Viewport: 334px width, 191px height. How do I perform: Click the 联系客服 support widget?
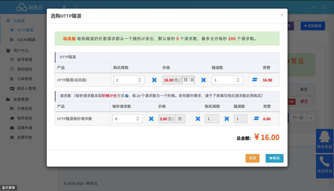coord(325,141)
